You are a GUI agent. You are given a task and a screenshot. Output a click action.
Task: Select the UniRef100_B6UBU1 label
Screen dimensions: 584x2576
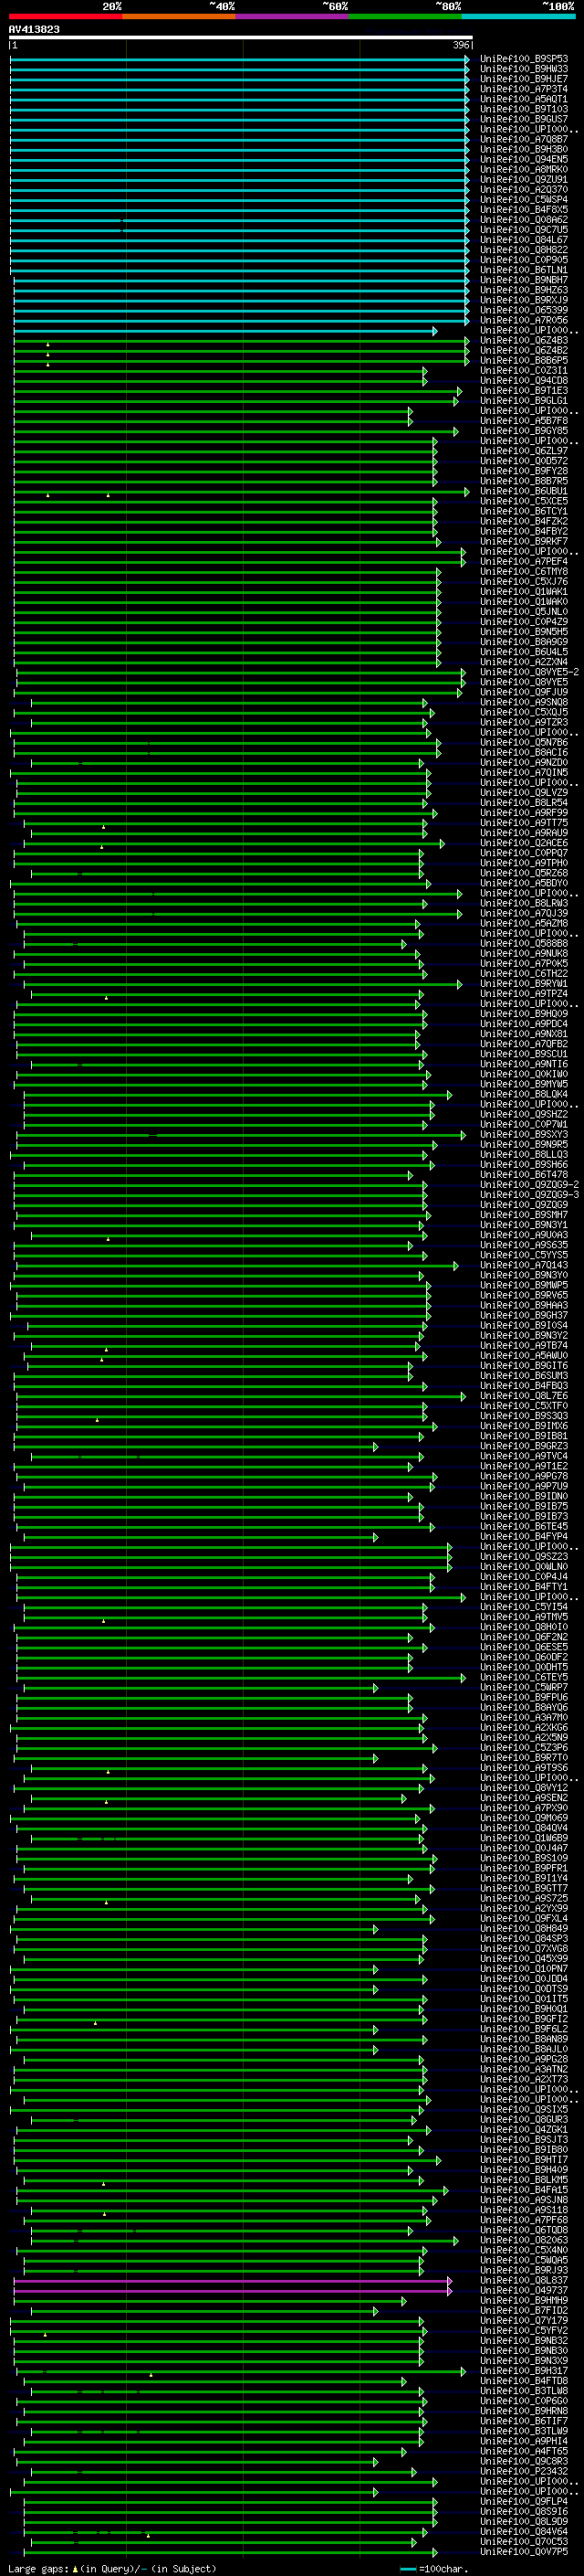524,491
